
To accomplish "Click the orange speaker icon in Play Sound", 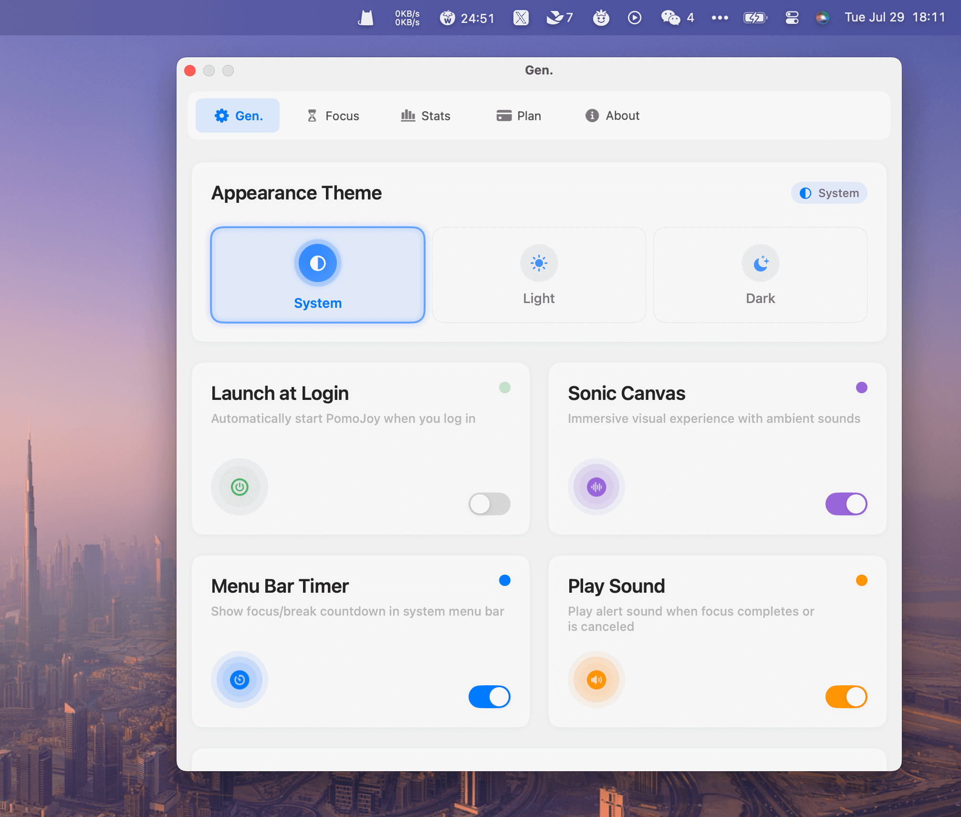I will [x=596, y=680].
